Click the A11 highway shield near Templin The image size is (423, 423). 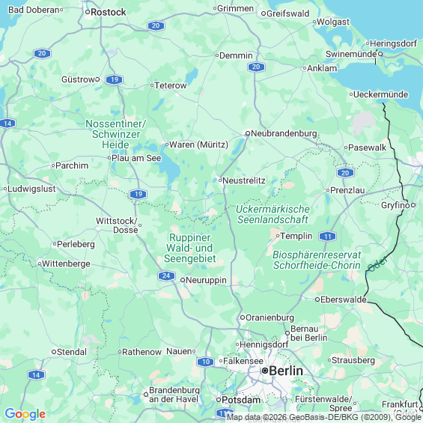(x=327, y=237)
